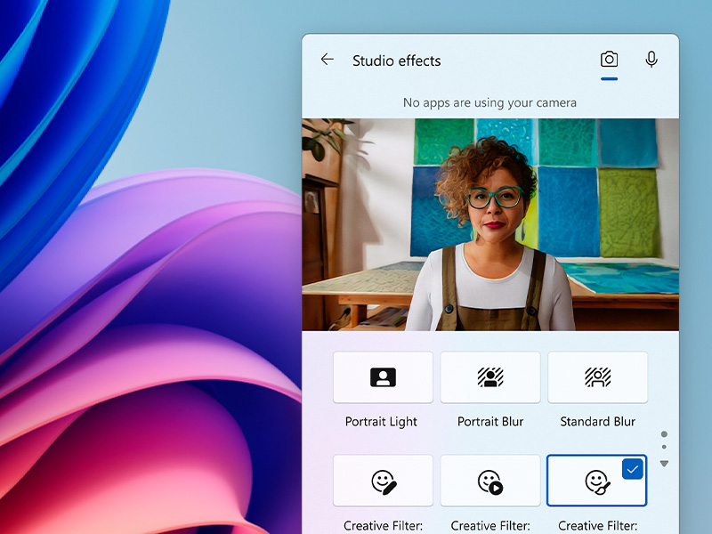712x534 pixels.
Task: Click the Standard Blur text label
Action: [x=597, y=422]
